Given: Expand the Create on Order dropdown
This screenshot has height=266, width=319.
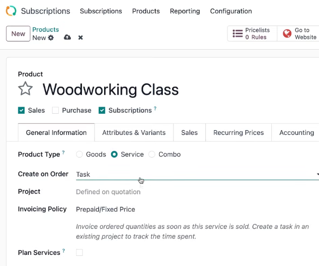Looking at the screenshot, I should click(x=198, y=174).
